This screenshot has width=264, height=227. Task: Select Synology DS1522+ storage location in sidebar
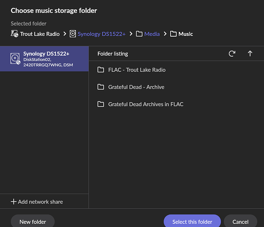tap(44, 59)
